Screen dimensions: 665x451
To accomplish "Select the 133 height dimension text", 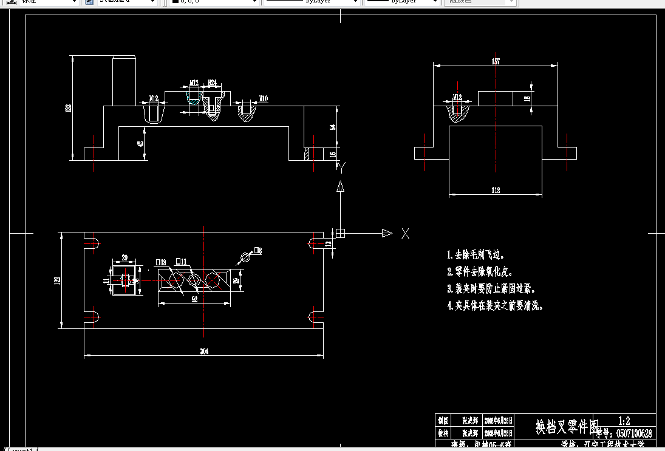I will click(68, 108).
